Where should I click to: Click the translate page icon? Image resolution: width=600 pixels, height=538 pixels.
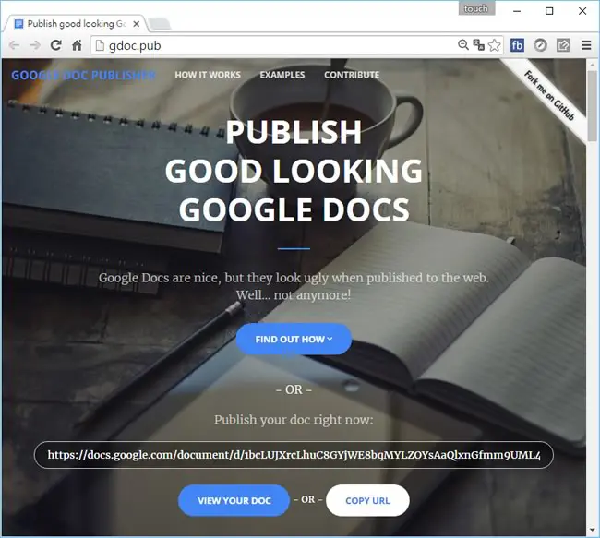(478, 45)
